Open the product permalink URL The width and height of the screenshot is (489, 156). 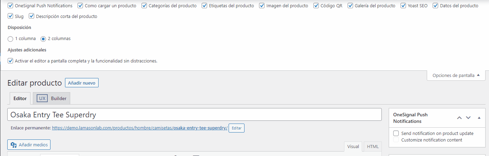point(140,128)
